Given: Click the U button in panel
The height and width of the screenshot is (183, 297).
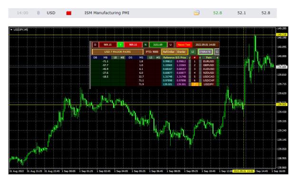Looking at the screenshot, I should click(x=171, y=45).
